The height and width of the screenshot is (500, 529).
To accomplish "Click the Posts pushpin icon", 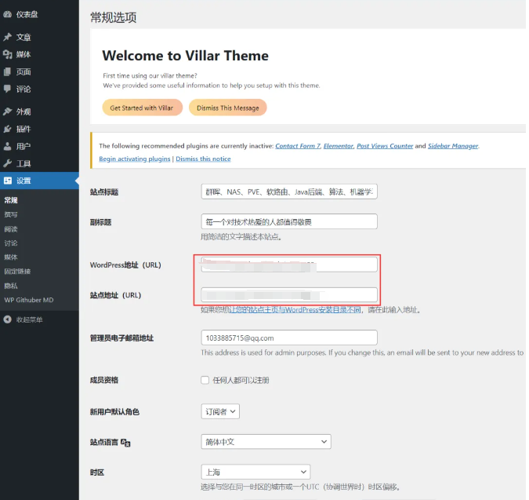I will coord(7,37).
